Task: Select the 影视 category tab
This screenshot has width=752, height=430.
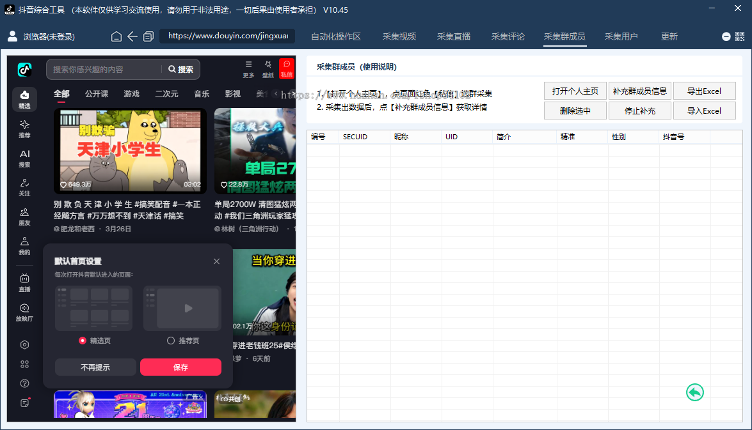Action: click(x=232, y=94)
